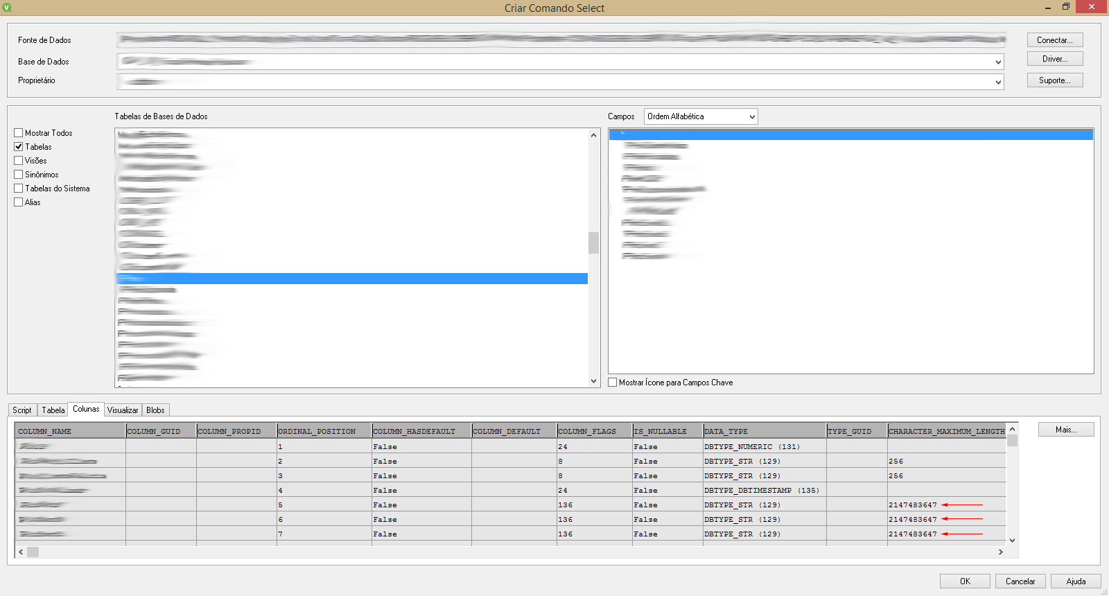
Task: Select the Colunas tab
Action: [x=86, y=410]
